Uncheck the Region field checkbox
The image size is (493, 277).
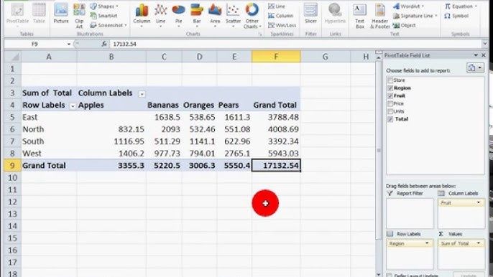390,88
